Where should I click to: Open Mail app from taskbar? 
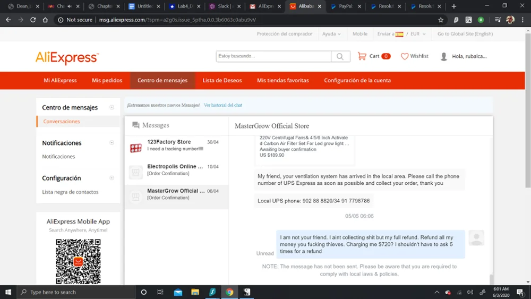tap(178, 292)
